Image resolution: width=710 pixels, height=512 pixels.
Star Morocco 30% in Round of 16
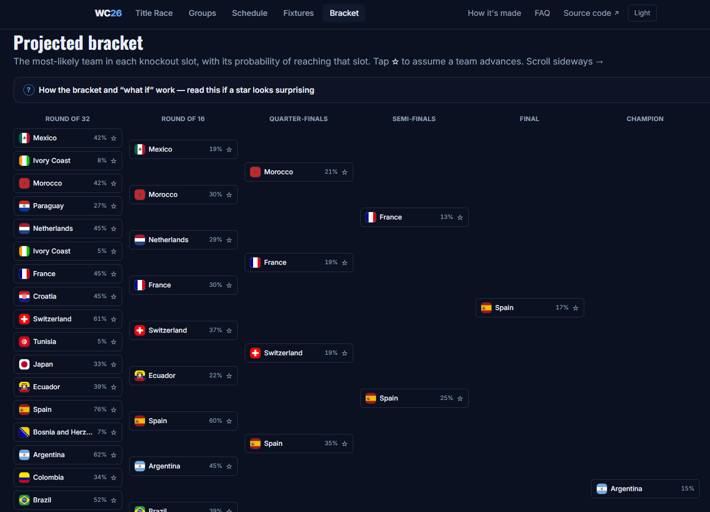click(229, 195)
